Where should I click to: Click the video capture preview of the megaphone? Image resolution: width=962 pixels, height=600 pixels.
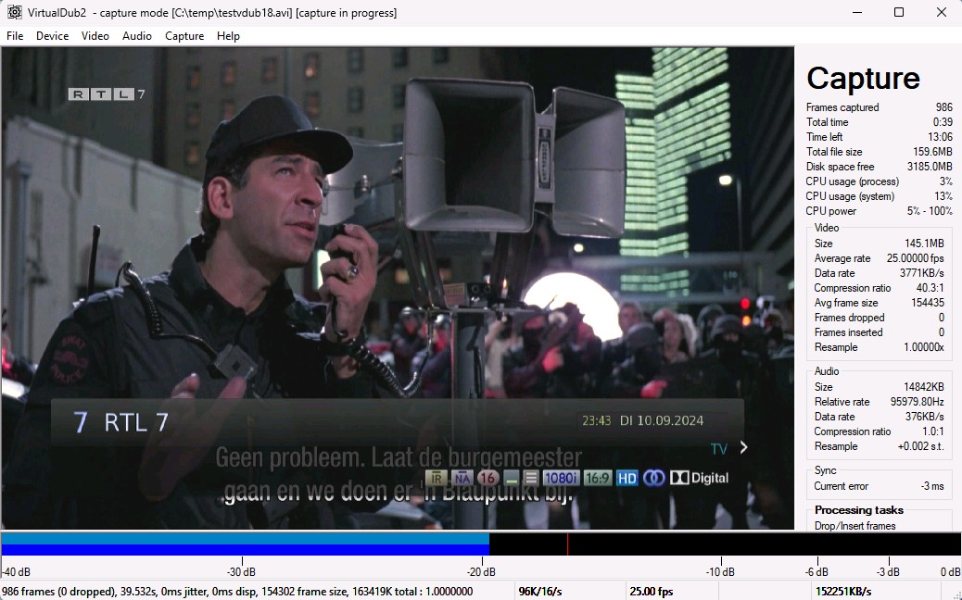coord(398,288)
